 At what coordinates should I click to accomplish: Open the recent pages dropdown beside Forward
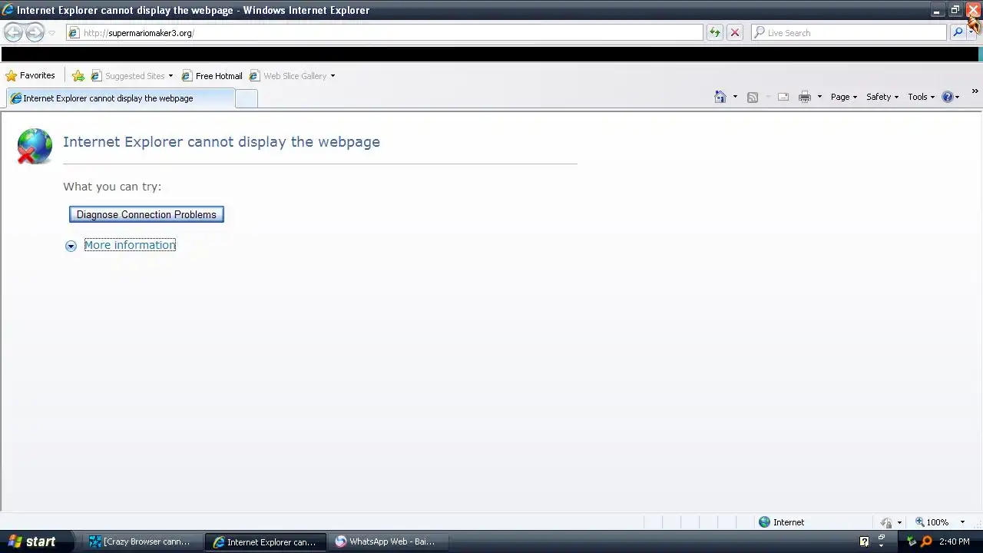pyautogui.click(x=51, y=33)
